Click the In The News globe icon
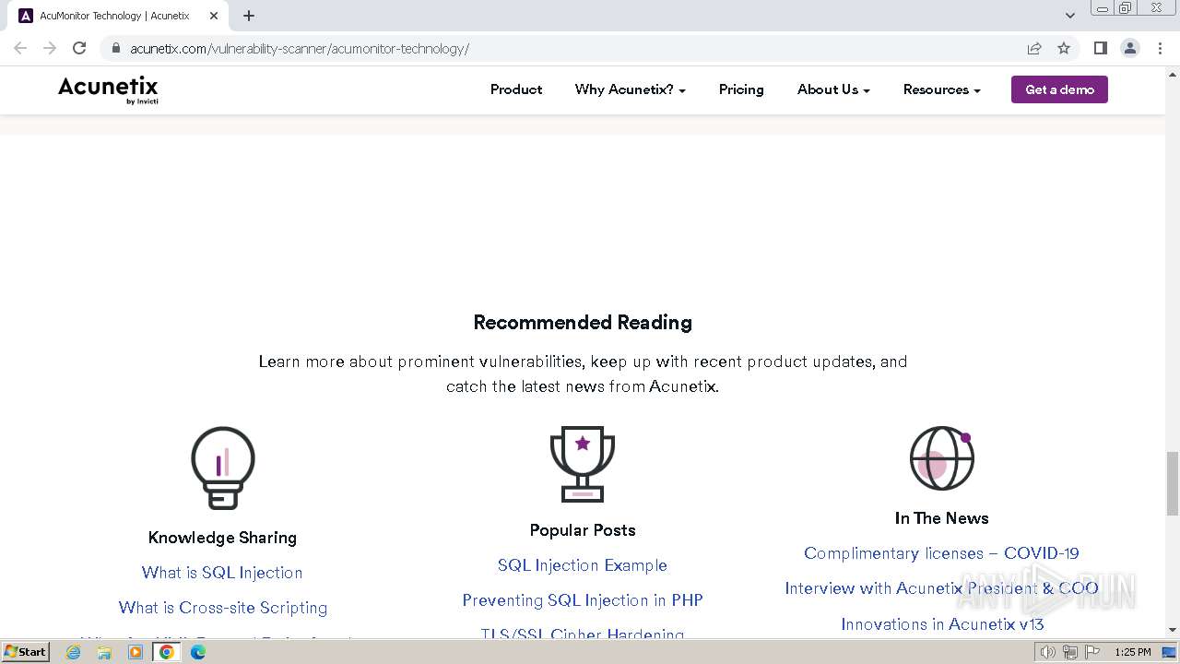This screenshot has width=1180, height=664. (941, 458)
